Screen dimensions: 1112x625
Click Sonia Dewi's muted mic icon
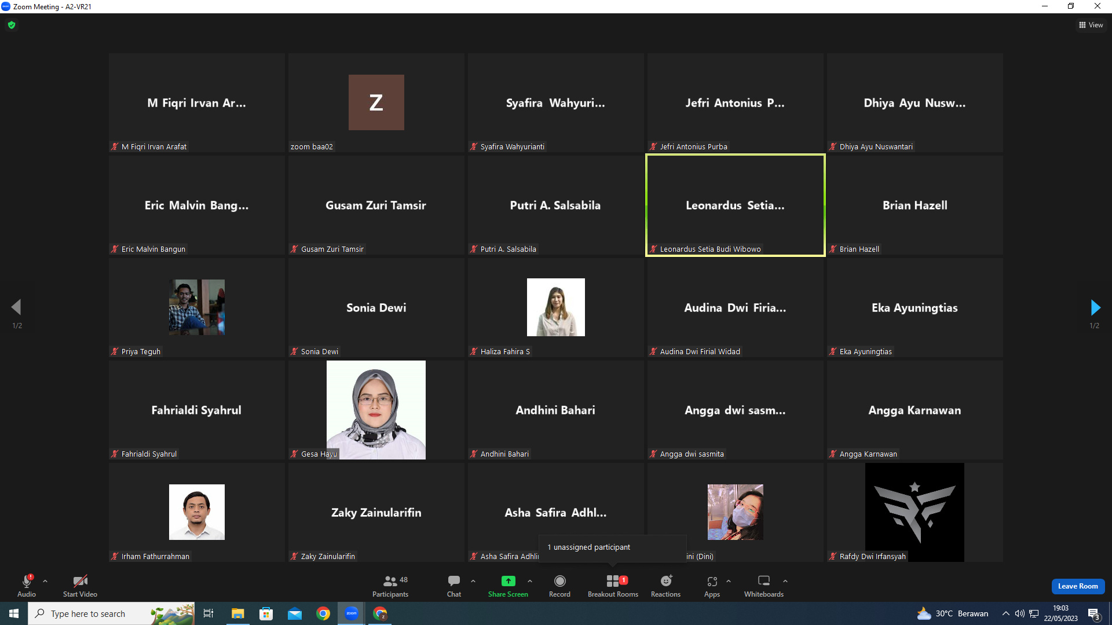294,351
